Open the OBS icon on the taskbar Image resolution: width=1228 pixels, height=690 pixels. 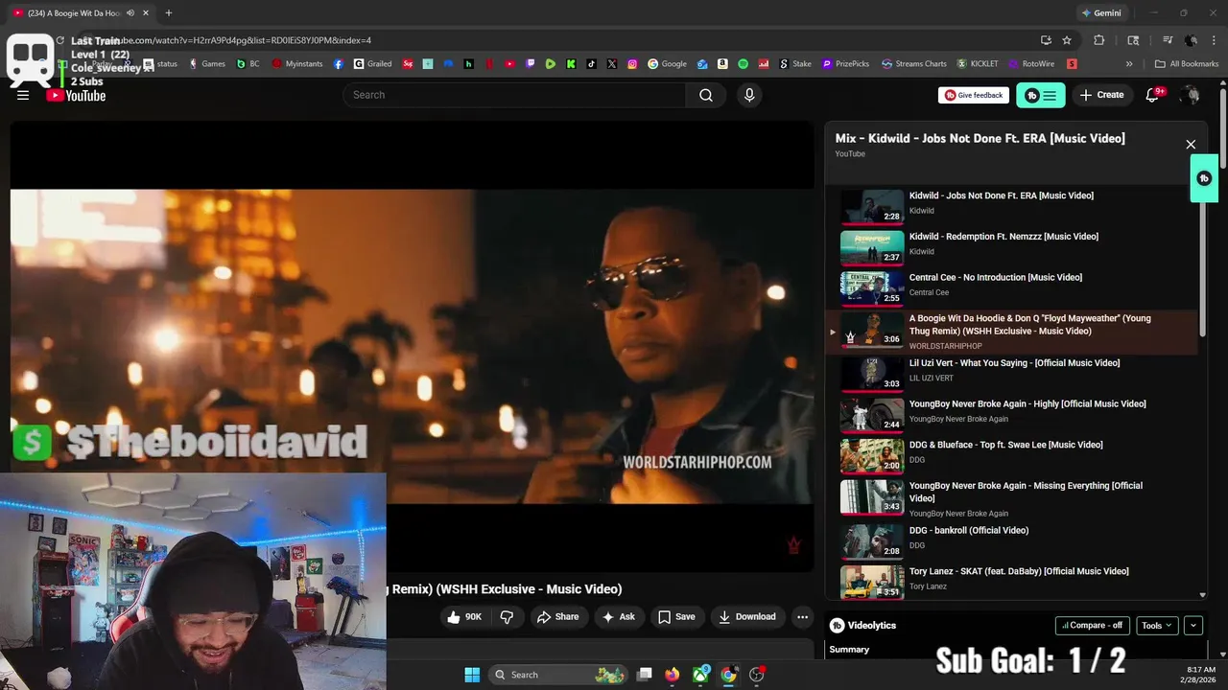[x=757, y=675]
